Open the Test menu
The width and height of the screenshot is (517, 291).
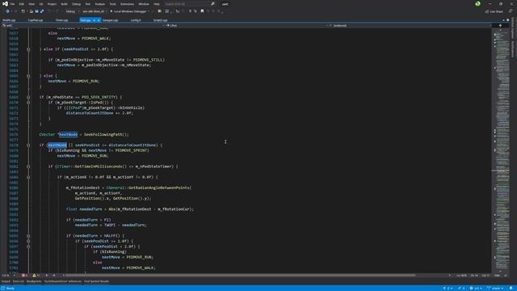click(88, 4)
